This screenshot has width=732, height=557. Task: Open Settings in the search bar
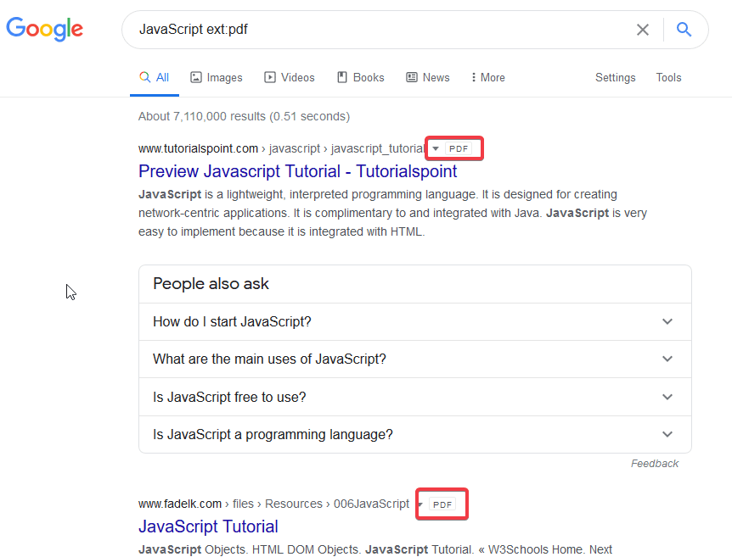616,77
